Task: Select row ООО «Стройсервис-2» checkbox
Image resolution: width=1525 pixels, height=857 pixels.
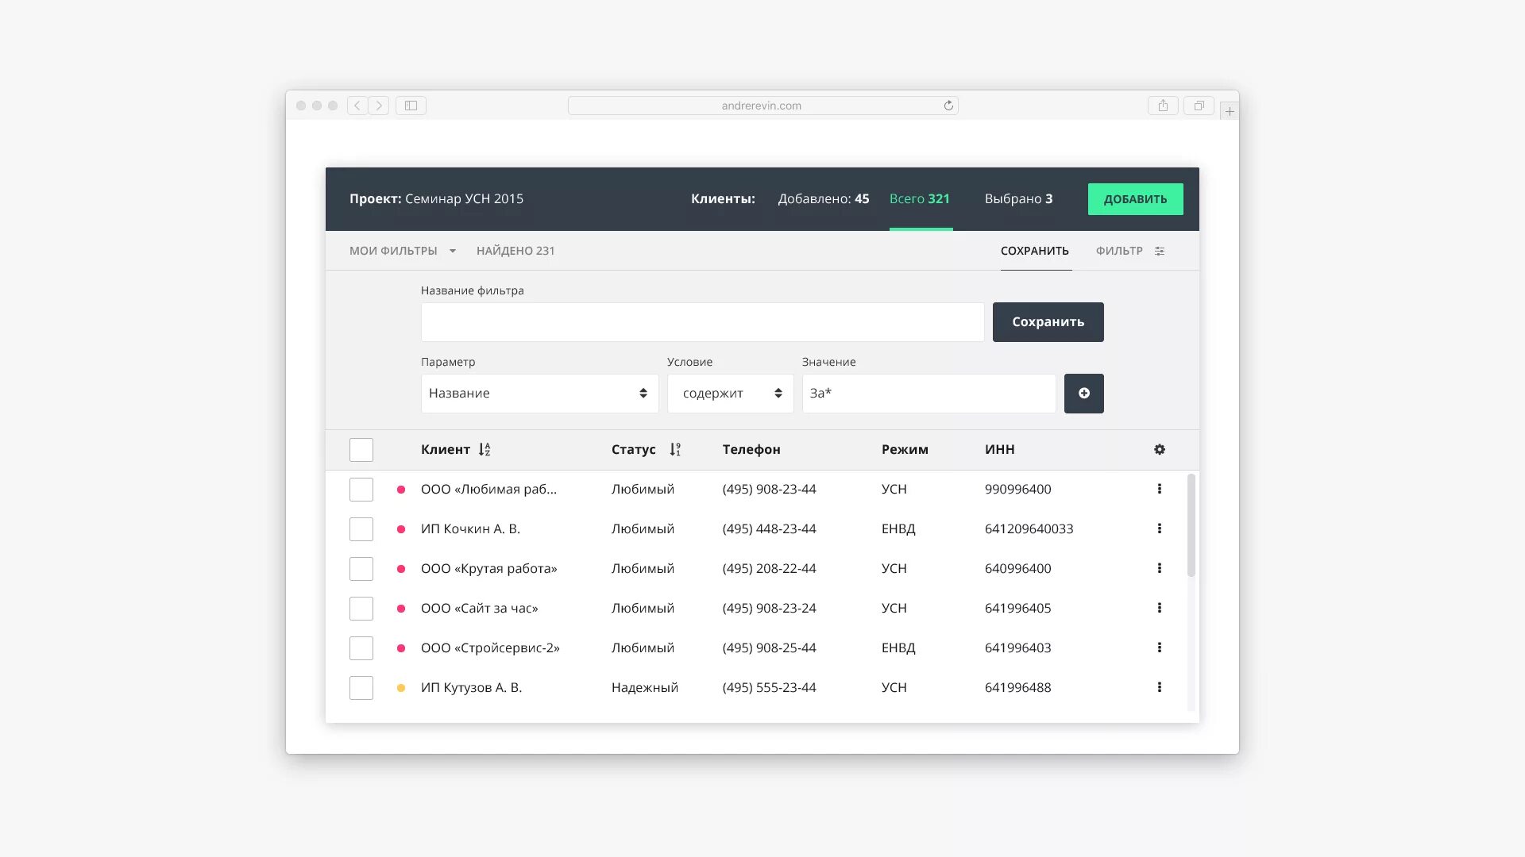Action: (361, 648)
